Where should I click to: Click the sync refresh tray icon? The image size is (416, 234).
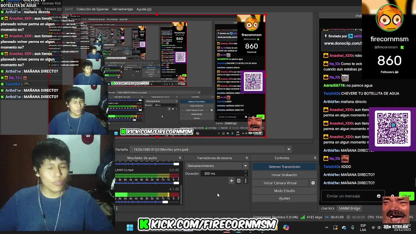(335, 228)
